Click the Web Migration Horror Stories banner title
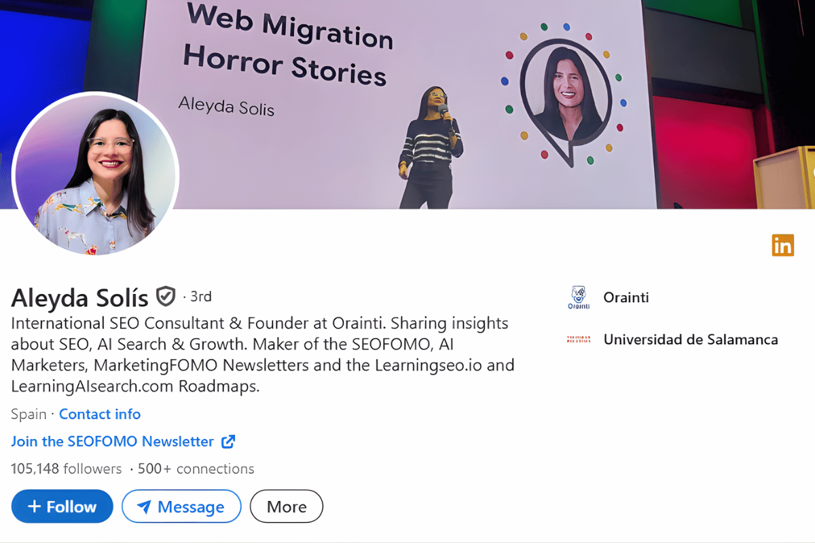Image resolution: width=815 pixels, height=543 pixels. [287, 46]
